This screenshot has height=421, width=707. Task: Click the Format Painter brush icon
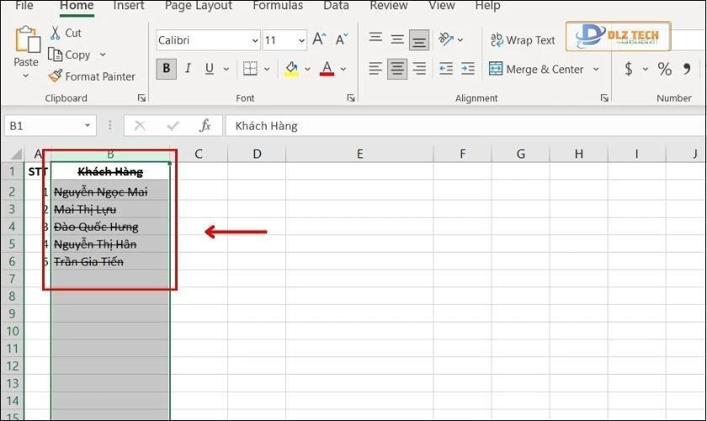[56, 77]
